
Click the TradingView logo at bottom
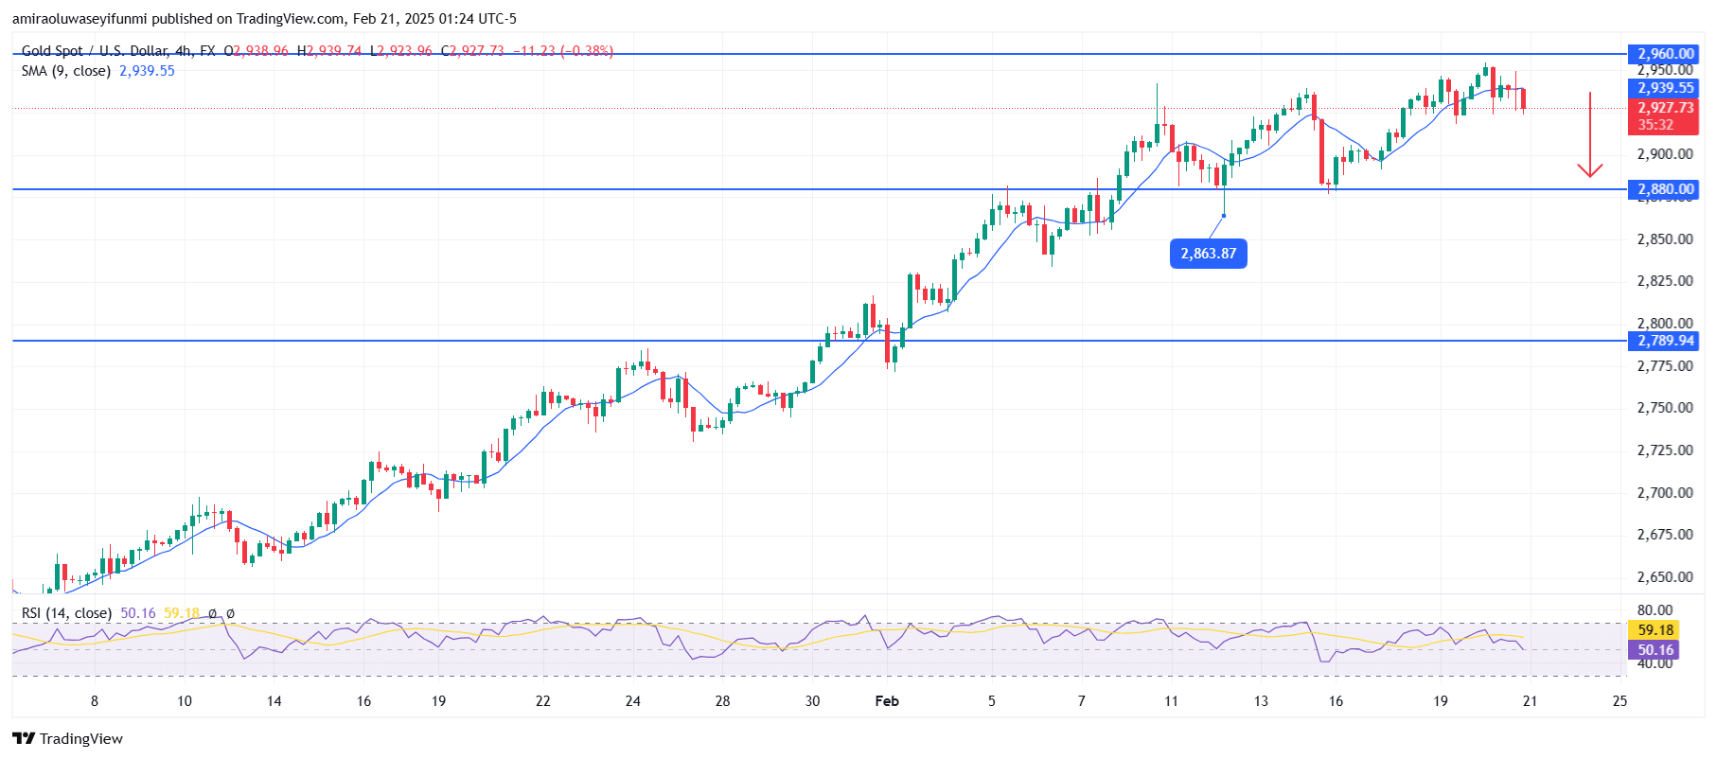click(67, 738)
